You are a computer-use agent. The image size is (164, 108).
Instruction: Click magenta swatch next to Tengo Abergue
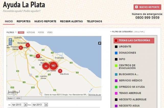pos(116,93)
